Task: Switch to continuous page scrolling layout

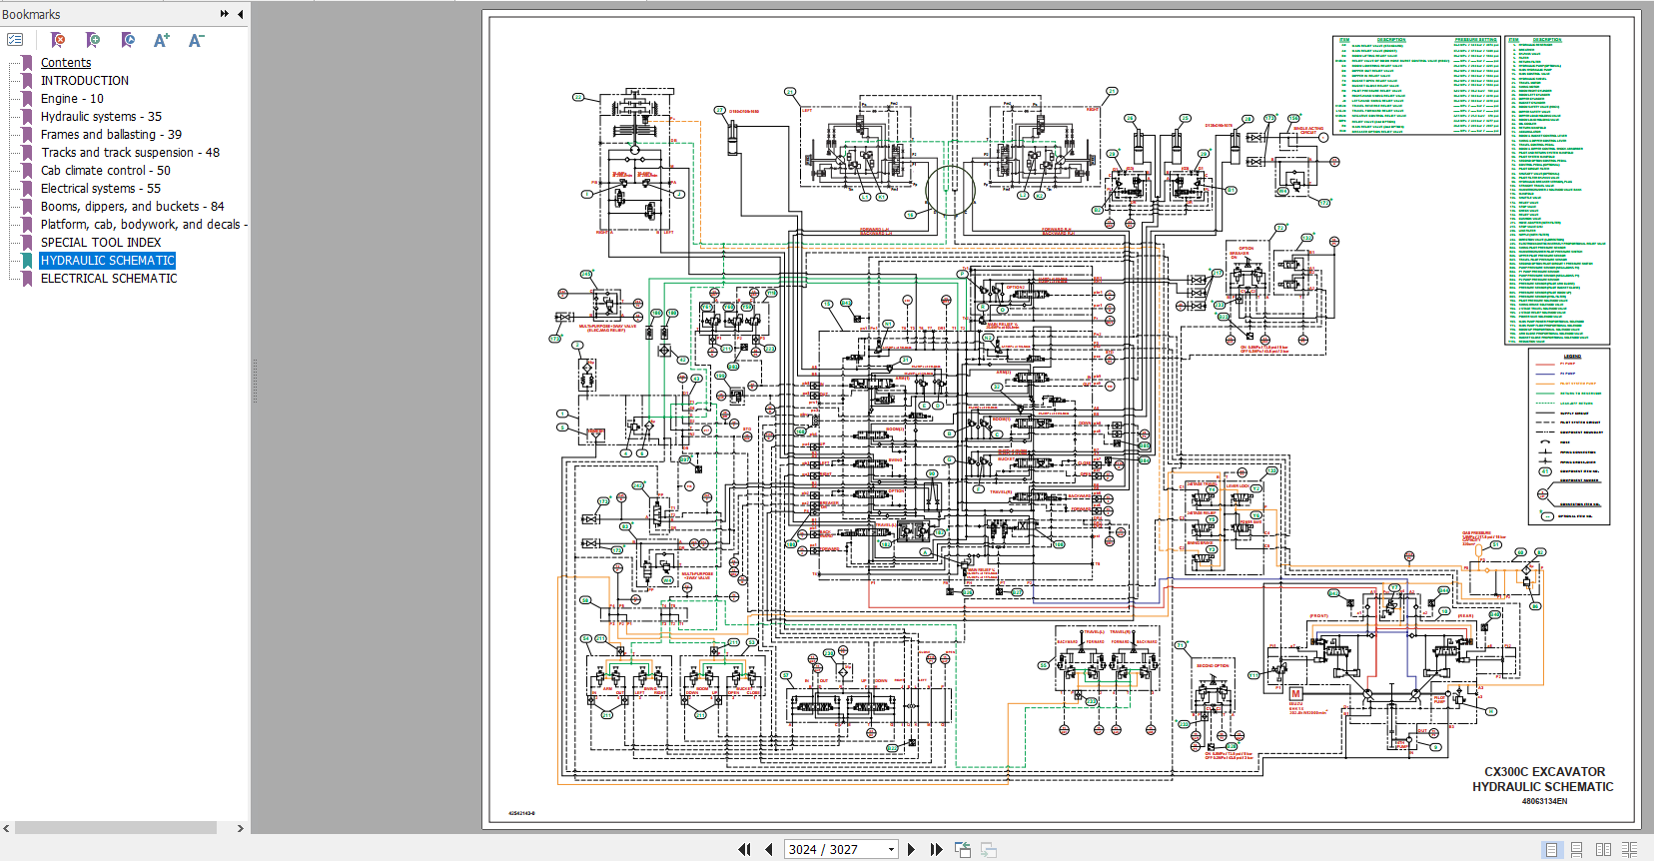Action: (x=1576, y=849)
